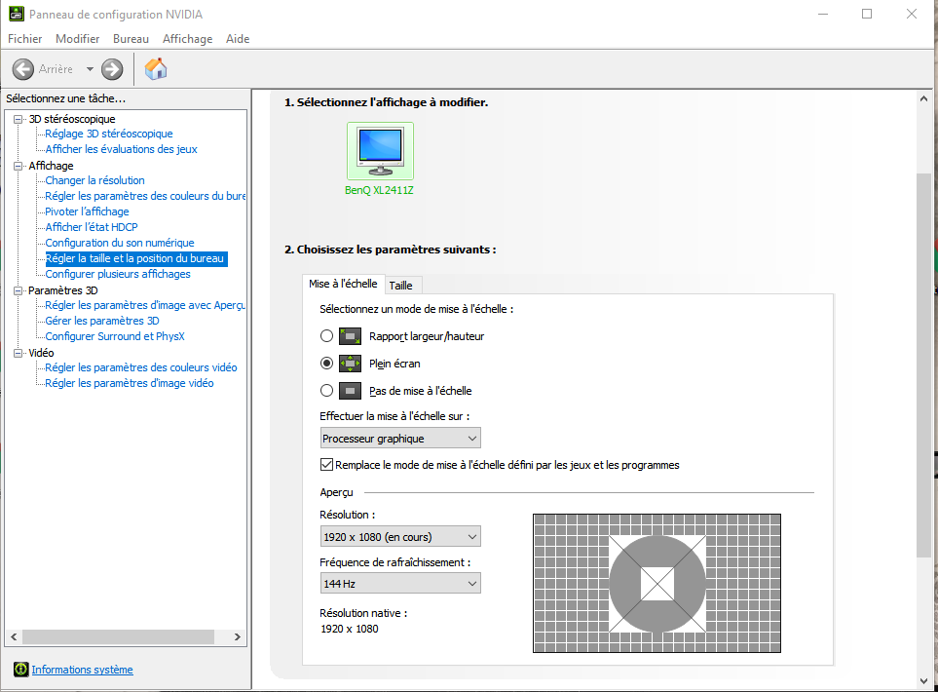Open Afficher les évaluations des jeux
938x692 pixels.
(x=121, y=149)
